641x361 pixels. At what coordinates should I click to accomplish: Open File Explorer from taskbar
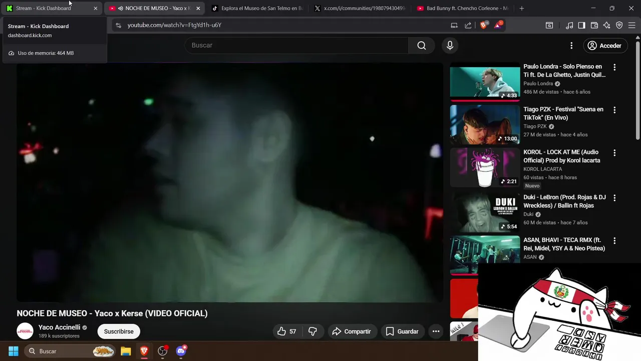pos(126,351)
